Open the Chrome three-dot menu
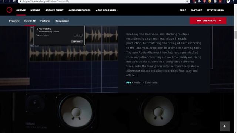 click(x=233, y=1)
